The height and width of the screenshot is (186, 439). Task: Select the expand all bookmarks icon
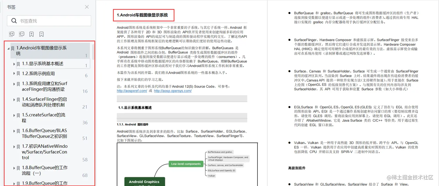tap(11, 34)
